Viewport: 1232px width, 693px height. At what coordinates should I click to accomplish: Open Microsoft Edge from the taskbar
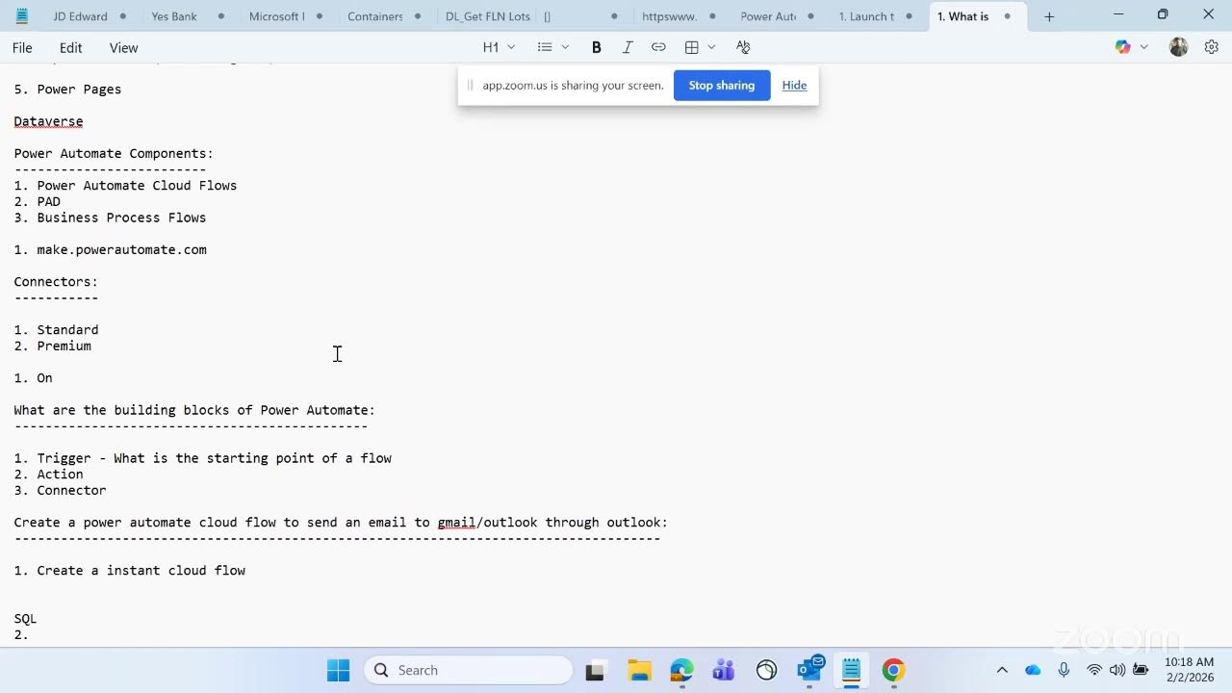pos(681,670)
